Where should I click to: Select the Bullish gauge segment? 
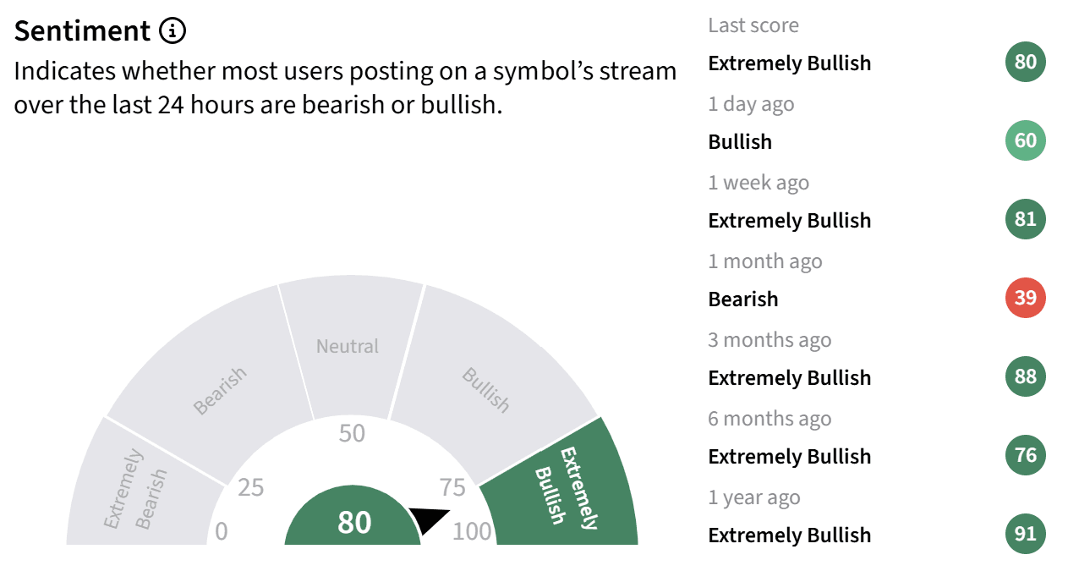pyautogui.click(x=490, y=365)
